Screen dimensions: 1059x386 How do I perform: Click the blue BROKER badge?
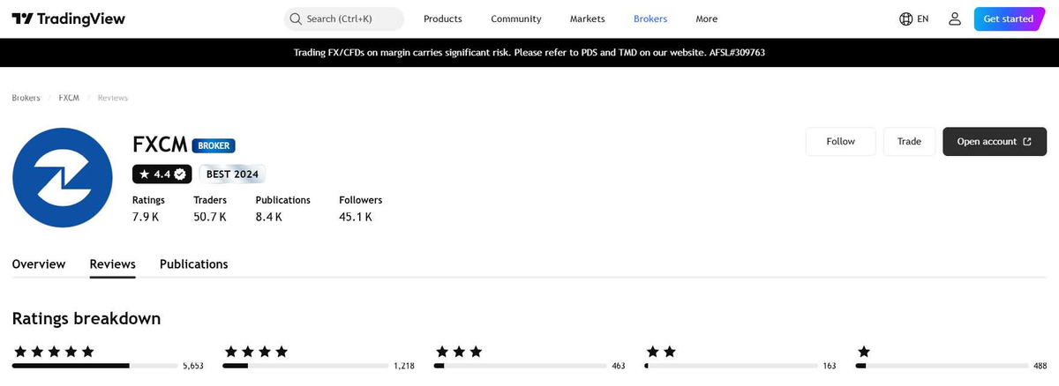click(x=214, y=145)
